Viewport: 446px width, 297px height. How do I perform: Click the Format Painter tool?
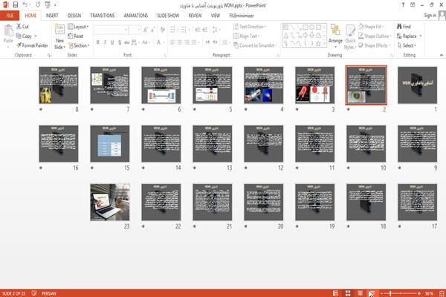(32, 45)
